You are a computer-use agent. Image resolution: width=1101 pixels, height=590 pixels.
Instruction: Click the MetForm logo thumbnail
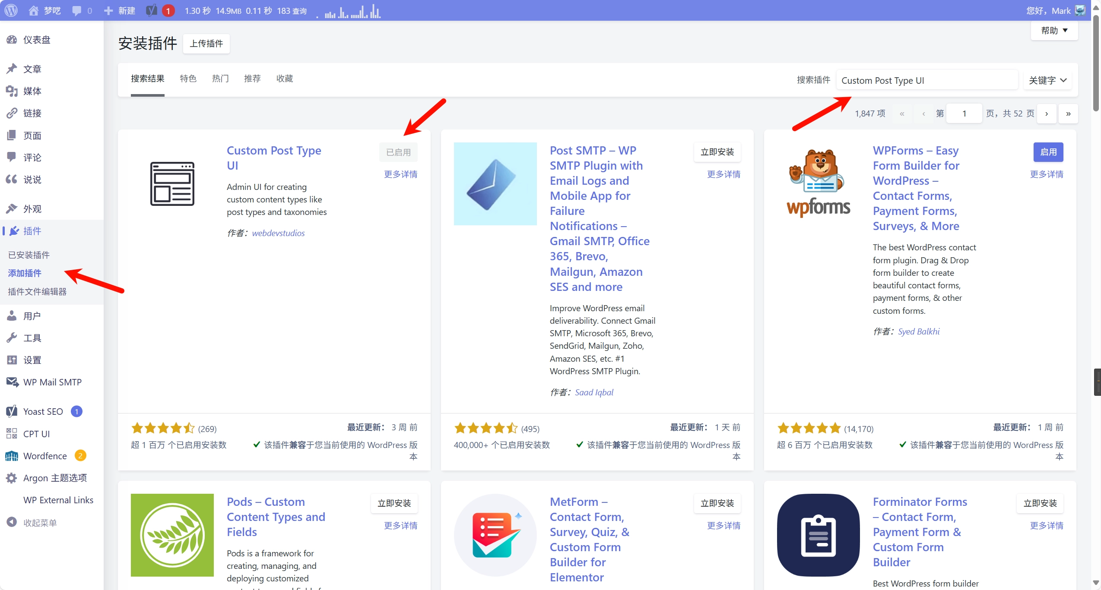coord(495,535)
